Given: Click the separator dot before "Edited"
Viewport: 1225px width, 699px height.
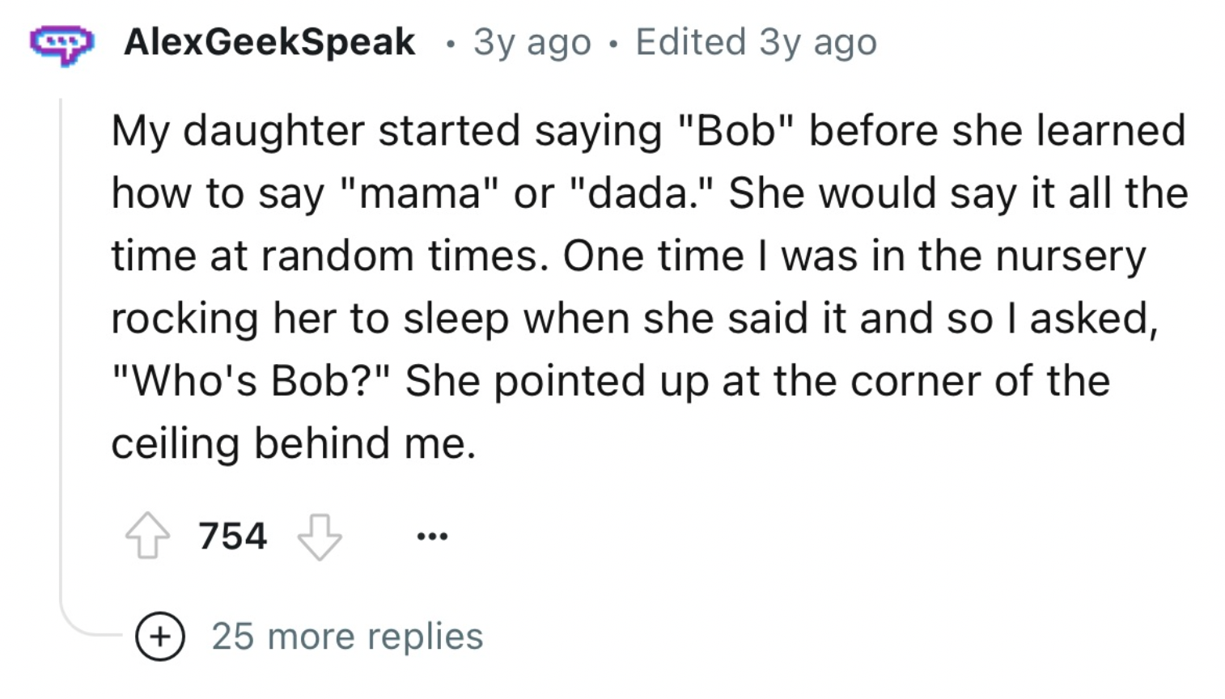Looking at the screenshot, I should (613, 44).
